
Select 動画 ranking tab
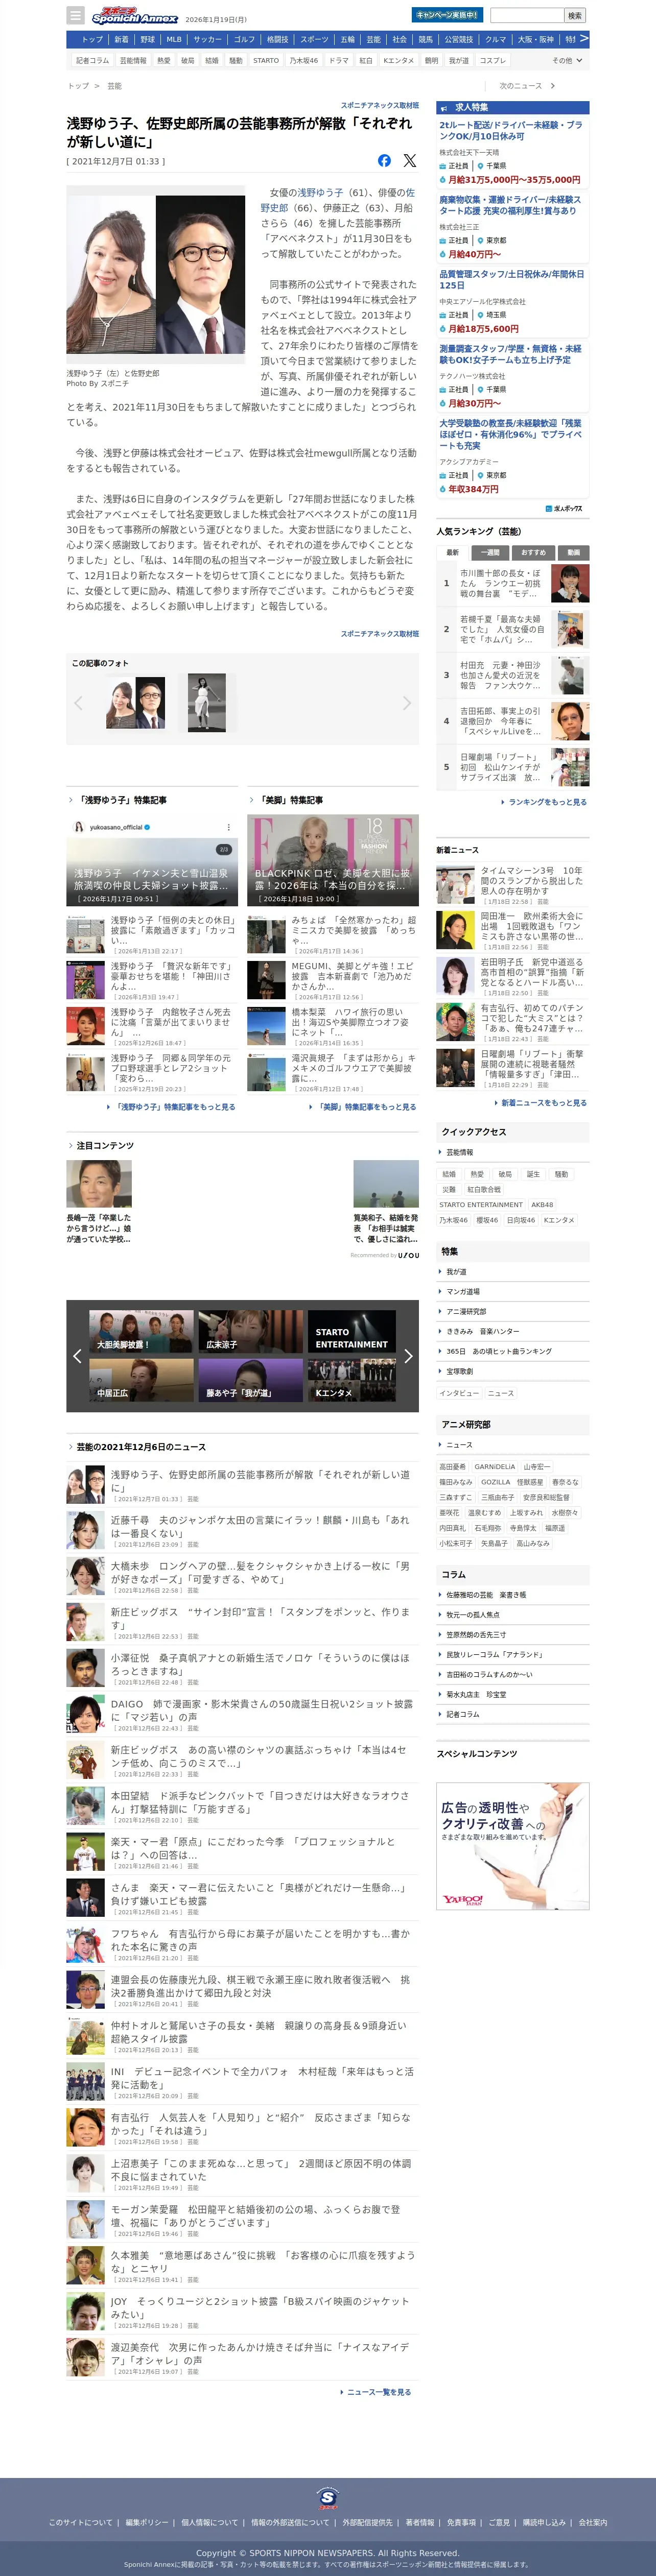(x=573, y=552)
